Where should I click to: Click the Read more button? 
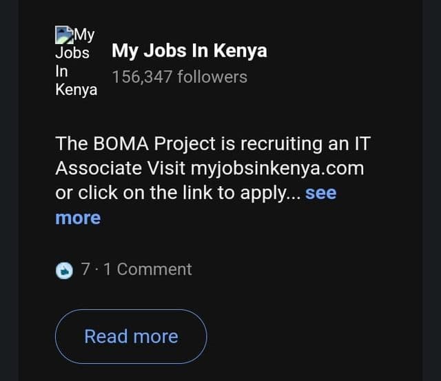pos(131,337)
